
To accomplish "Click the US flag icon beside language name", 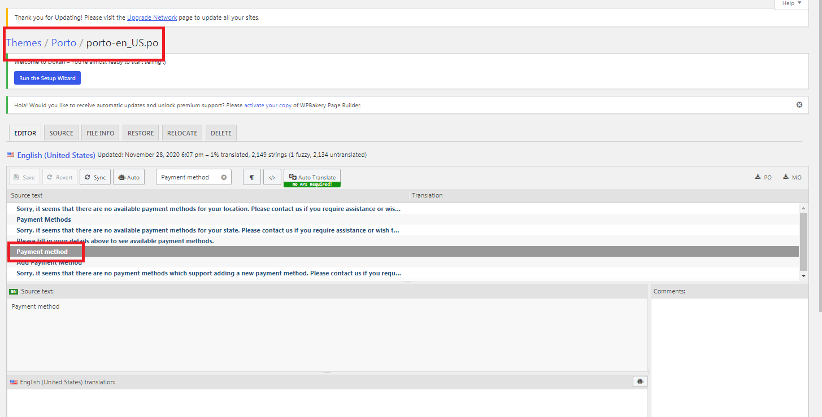I will tap(11, 155).
